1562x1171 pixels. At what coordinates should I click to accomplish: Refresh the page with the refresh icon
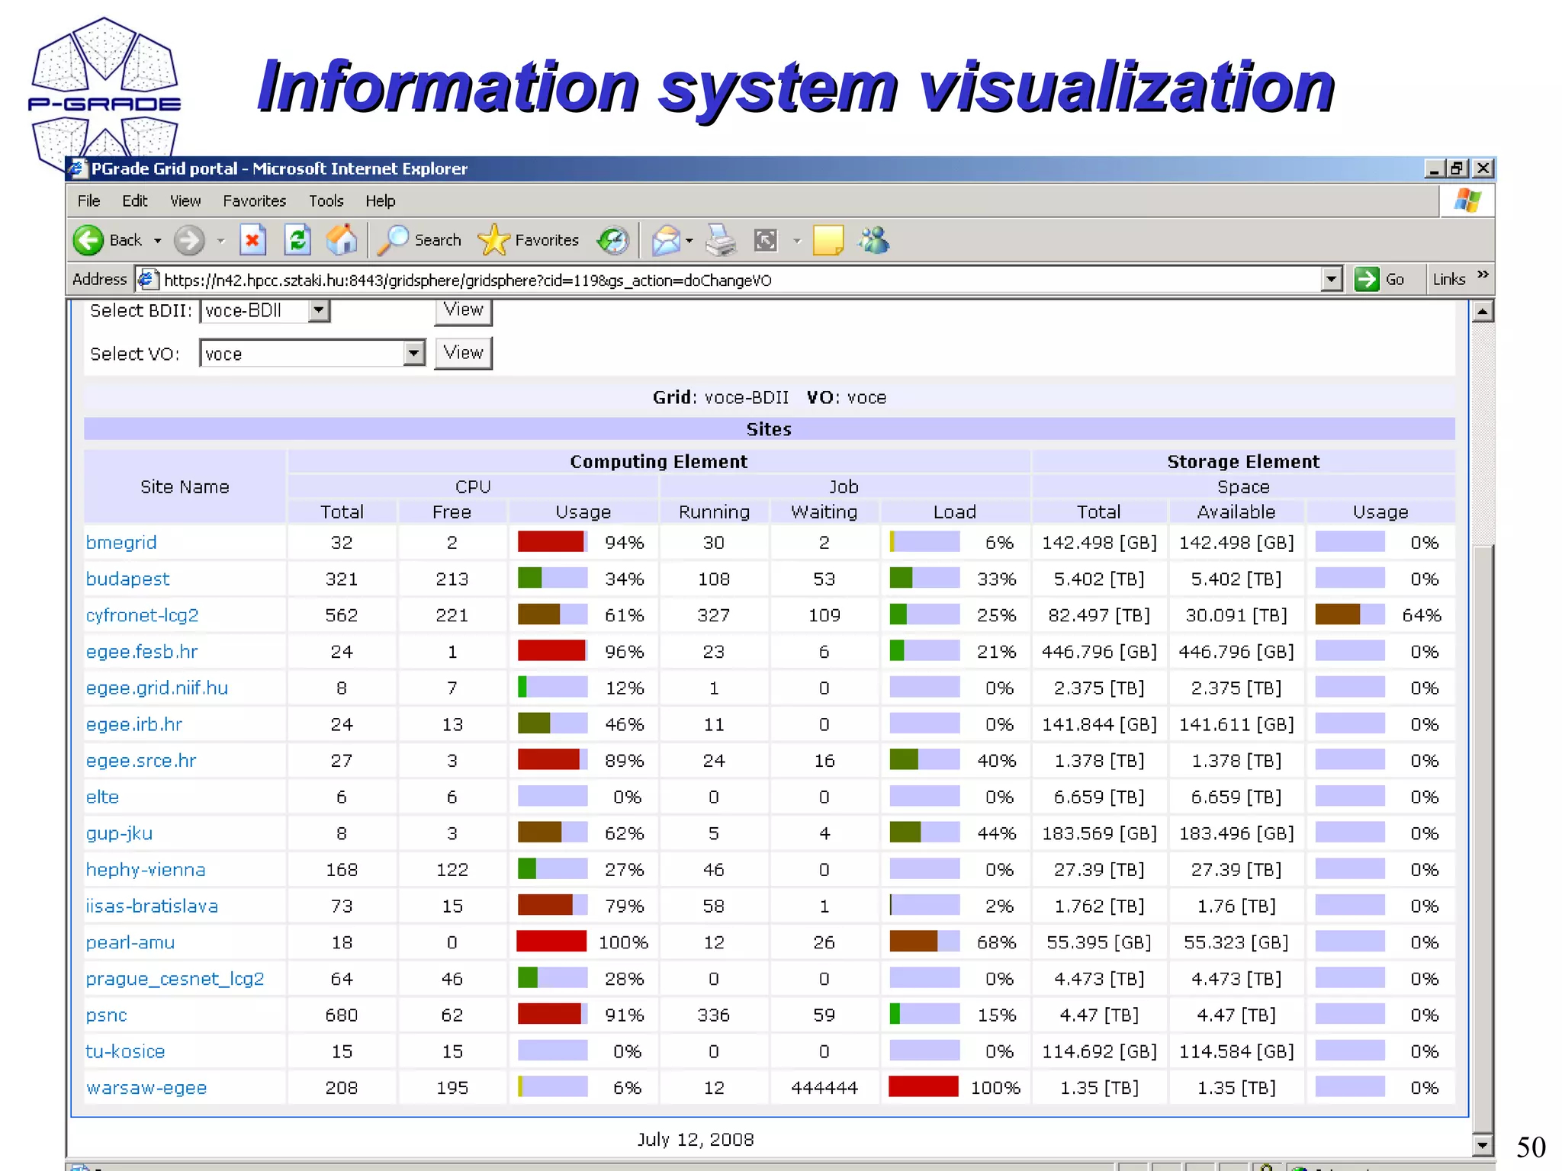pyautogui.click(x=297, y=240)
